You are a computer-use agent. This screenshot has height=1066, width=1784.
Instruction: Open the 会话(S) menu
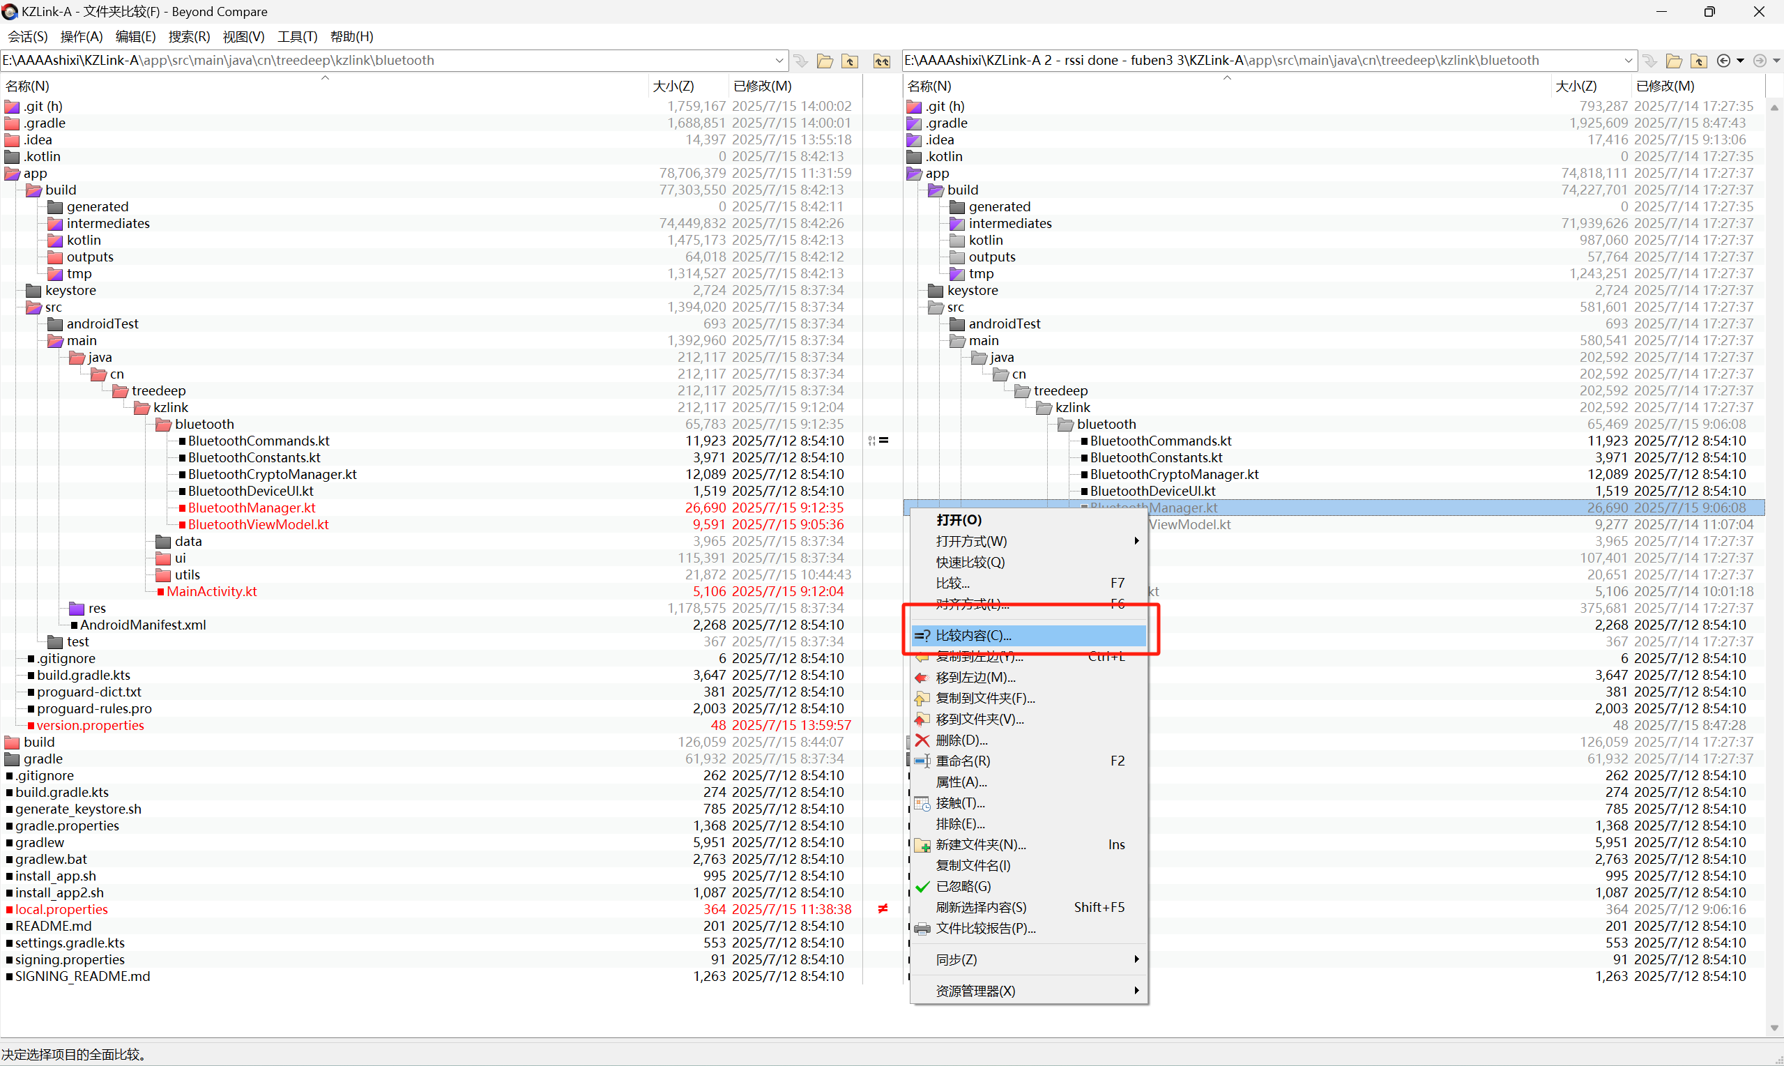point(27,37)
